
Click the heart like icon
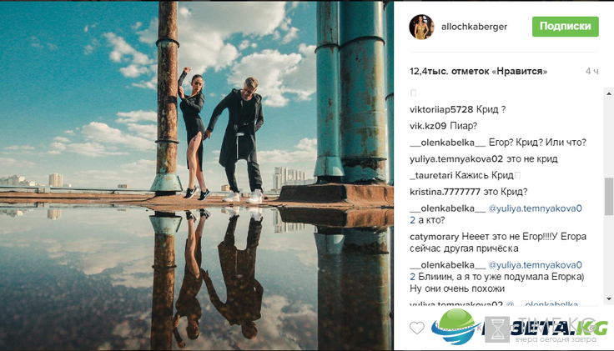tap(416, 328)
